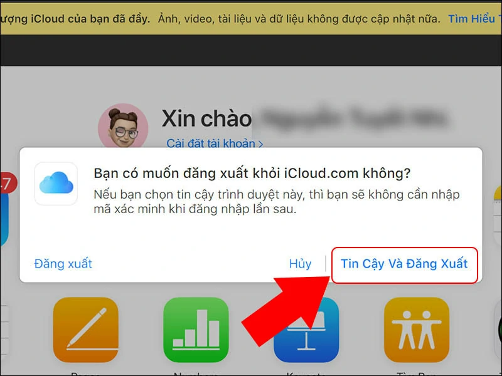Click the dark iCloud header bar
This screenshot has height=376, width=502.
[x=251, y=50]
